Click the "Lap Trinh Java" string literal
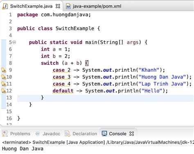Screen dimensions: 194x154 (x=162, y=84)
